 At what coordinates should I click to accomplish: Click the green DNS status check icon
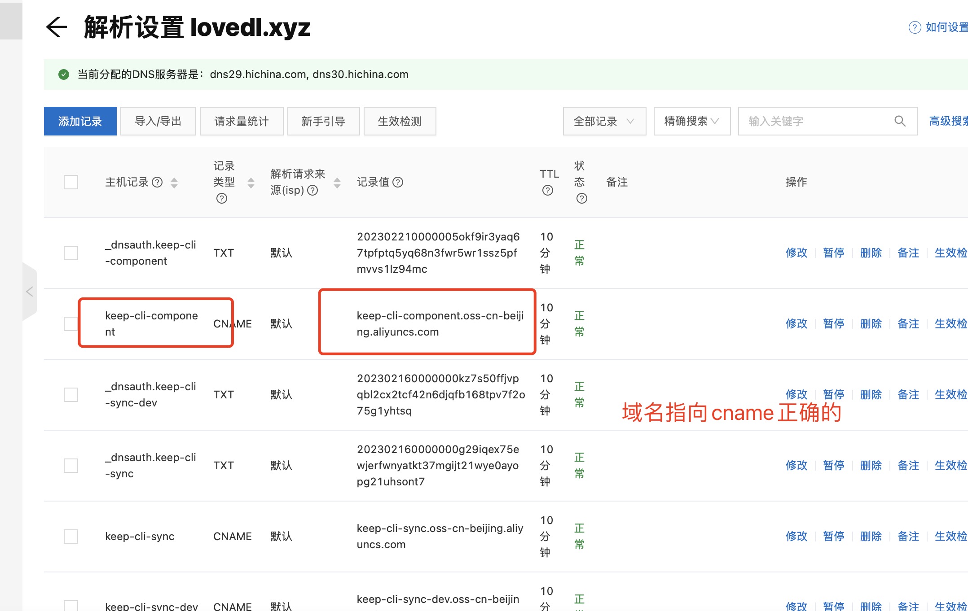click(x=64, y=74)
